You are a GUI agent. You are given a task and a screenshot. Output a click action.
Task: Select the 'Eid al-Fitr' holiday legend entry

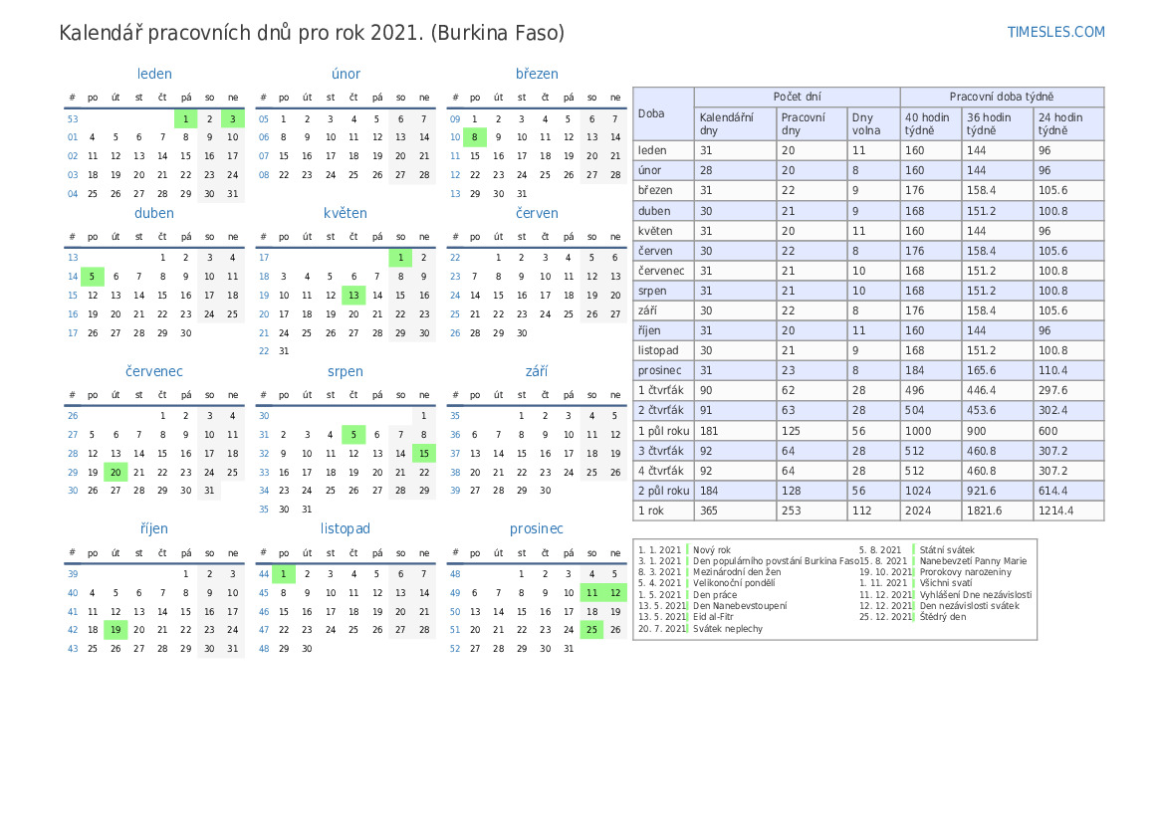pos(713,617)
